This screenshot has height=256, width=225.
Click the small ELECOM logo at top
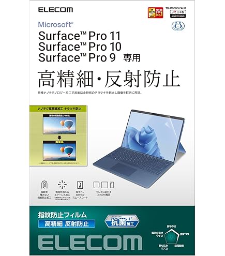pos(55,10)
